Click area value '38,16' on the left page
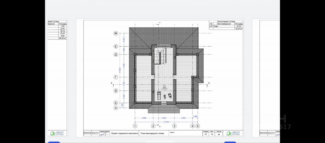The width and height of the screenshot is (325, 143). click(63, 31)
